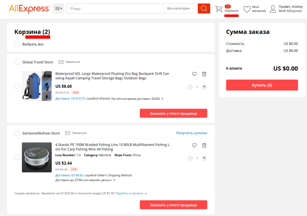Open the wishlist heart icon in header
This screenshot has height=216, width=307.
[247, 9]
